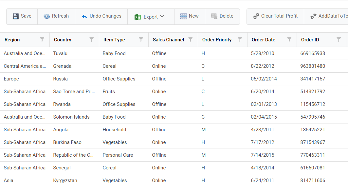Viewport: 348px width, 187px height.
Task: Sort by the Order Date header
Action: 264,40
